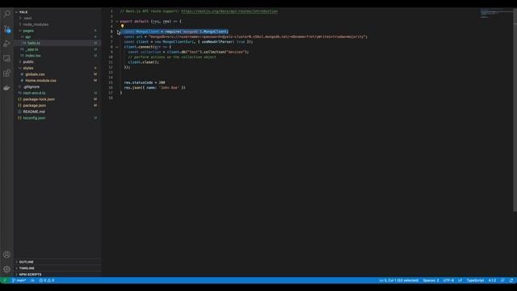This screenshot has width=517, height=291.
Task: Click the notifications bell in status bar
Action: 511,280
